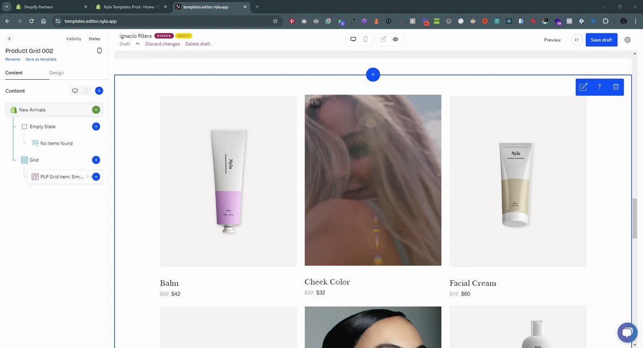Select the PLP Grid item: Sim... row
Screen dimensions: 643x348
(x=65, y=177)
